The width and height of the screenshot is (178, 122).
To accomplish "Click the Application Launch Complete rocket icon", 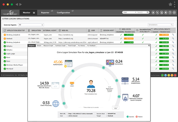I will (125, 97).
